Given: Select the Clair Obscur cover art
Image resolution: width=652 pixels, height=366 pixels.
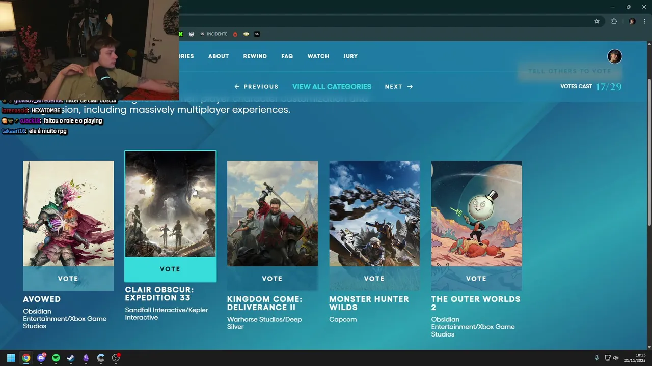Looking at the screenshot, I should coord(170,204).
